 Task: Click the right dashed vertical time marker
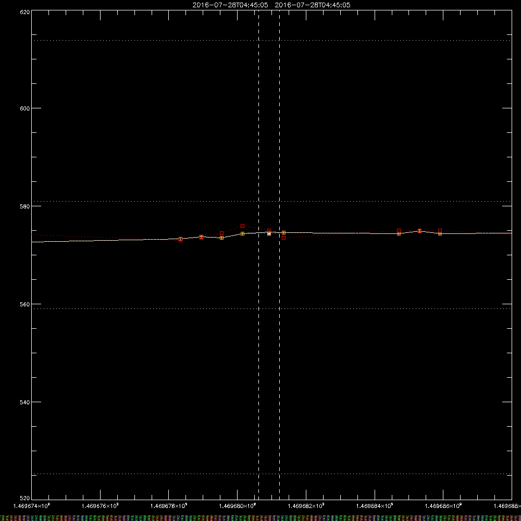coord(279,255)
